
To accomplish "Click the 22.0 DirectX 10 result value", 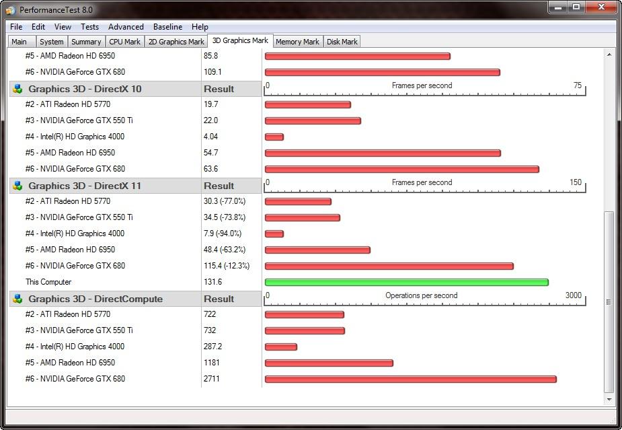I will tap(210, 120).
